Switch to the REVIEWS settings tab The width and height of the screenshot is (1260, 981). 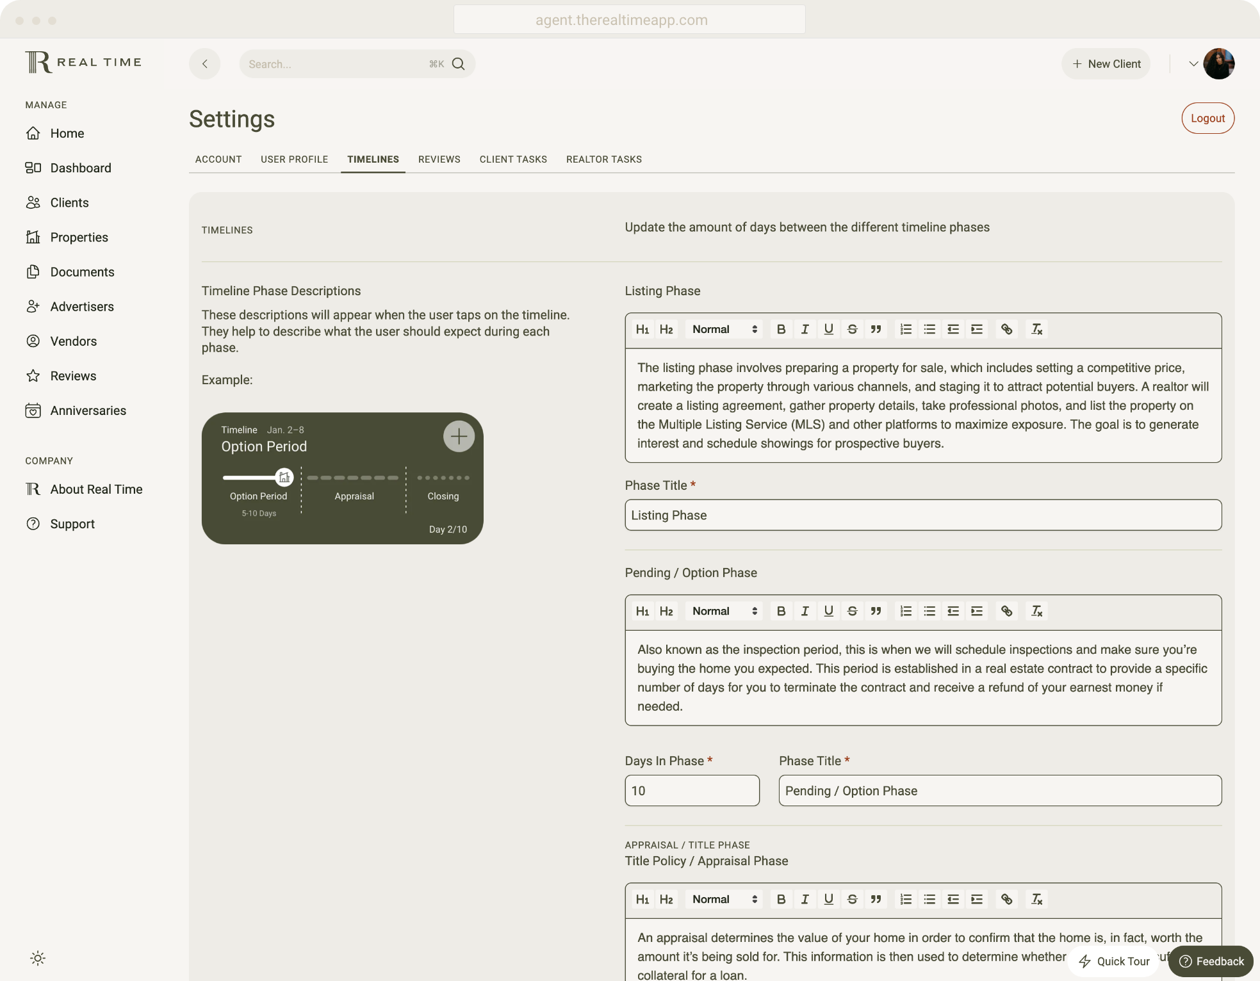pos(439,159)
